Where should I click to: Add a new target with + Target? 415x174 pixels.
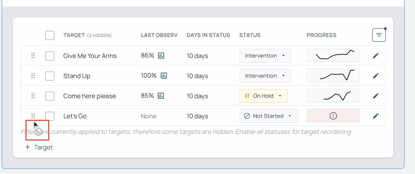(39, 147)
